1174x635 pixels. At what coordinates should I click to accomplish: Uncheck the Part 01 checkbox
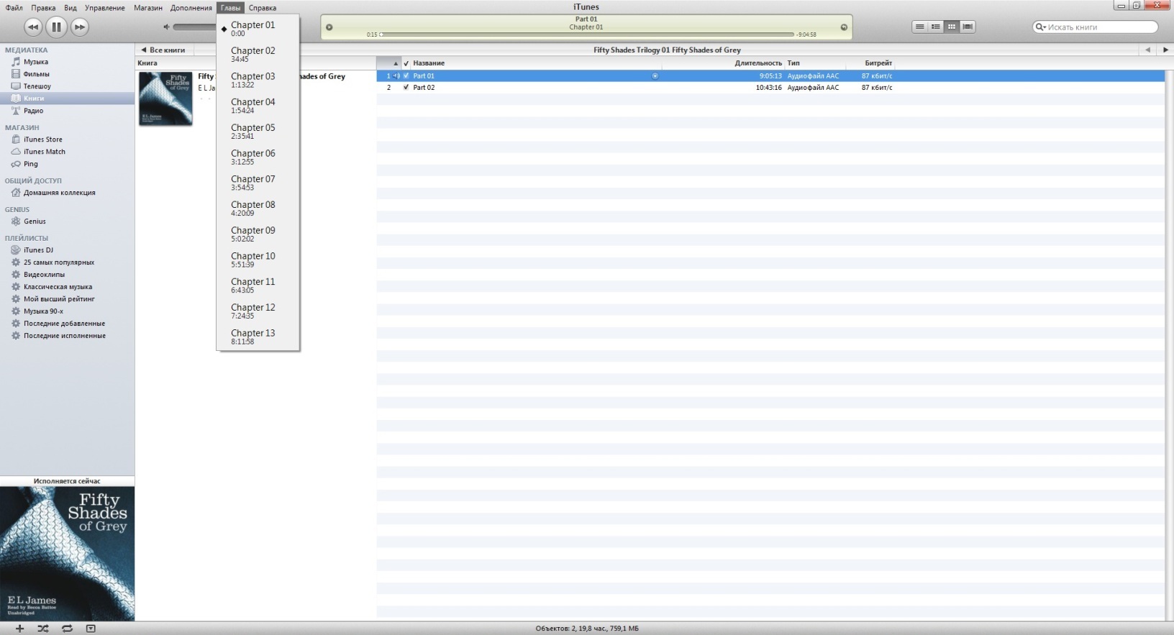[x=406, y=76]
